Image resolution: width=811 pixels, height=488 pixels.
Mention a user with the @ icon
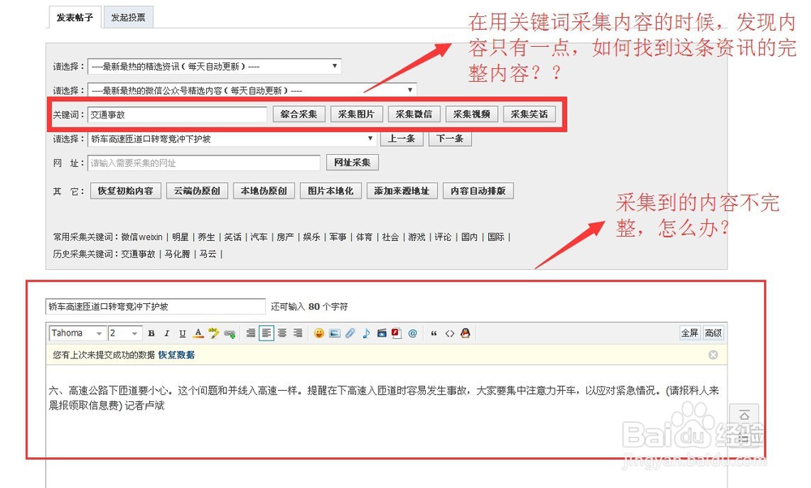(412, 333)
